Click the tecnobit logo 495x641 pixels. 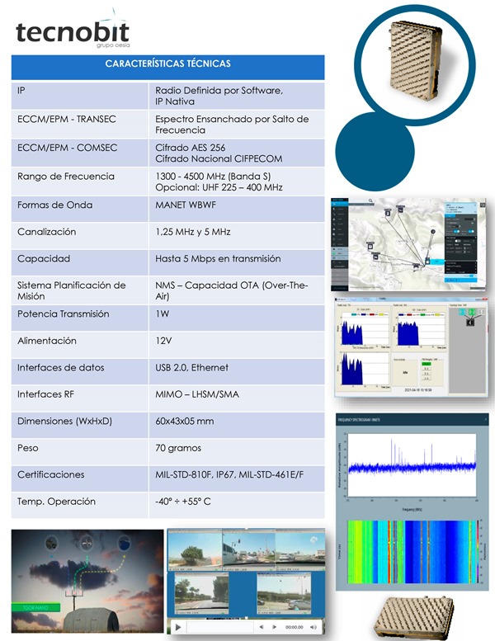[72, 33]
